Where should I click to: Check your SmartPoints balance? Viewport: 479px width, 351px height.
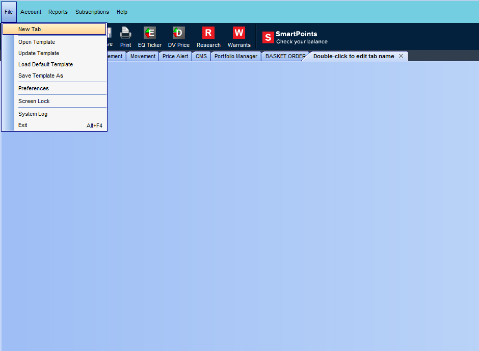coord(296,37)
